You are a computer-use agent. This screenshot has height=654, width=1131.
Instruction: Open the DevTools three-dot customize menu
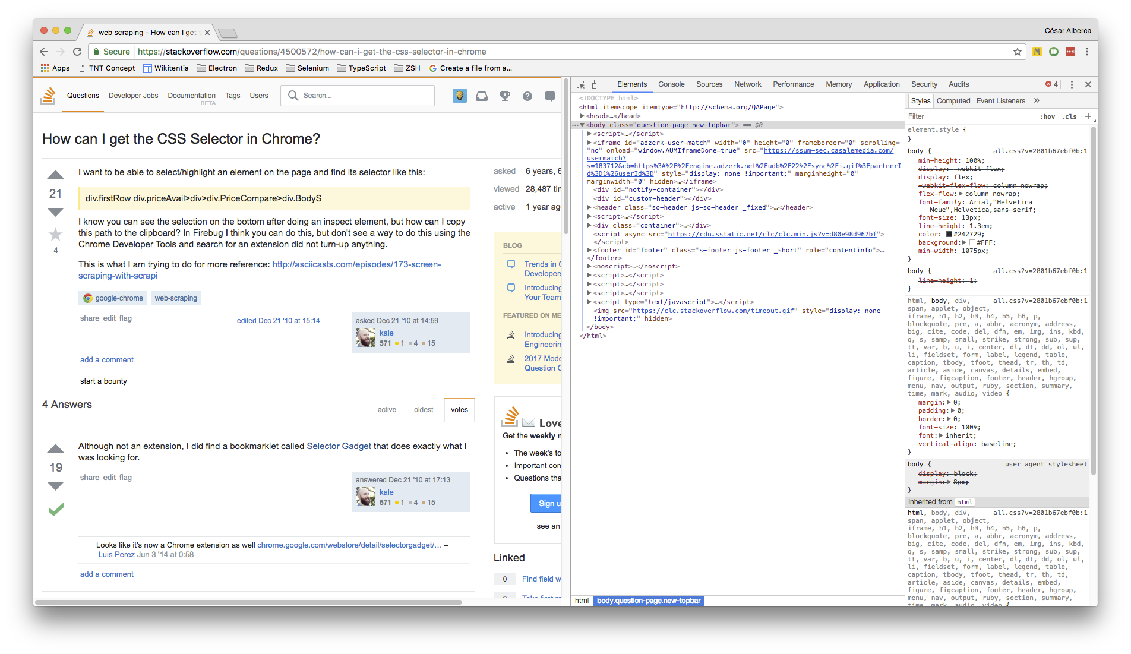pyautogui.click(x=1072, y=84)
